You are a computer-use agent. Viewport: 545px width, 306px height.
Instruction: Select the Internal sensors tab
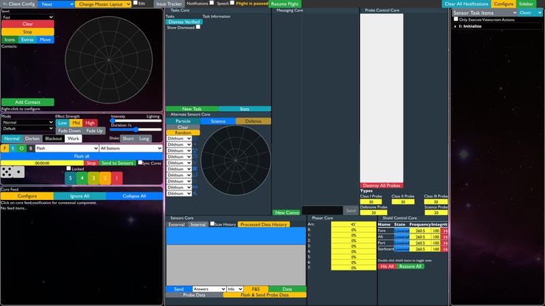[x=198, y=224]
